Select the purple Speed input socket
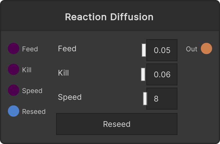Viewport: 220px width, 144px height. coord(14,90)
